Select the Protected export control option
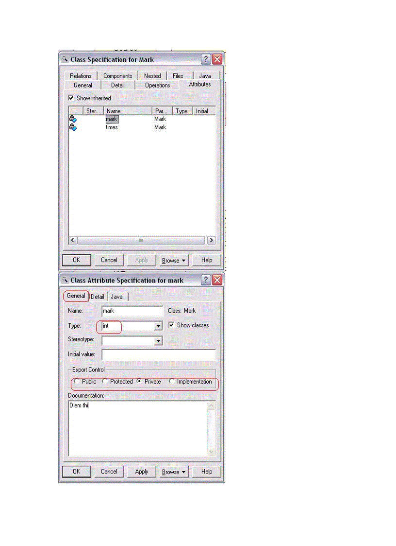Viewport: 396px width, 546px height. [x=105, y=382]
